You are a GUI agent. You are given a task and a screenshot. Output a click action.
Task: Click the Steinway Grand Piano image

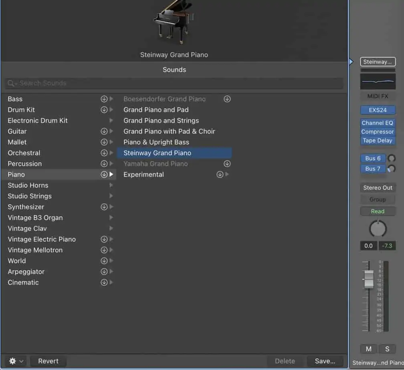[174, 22]
